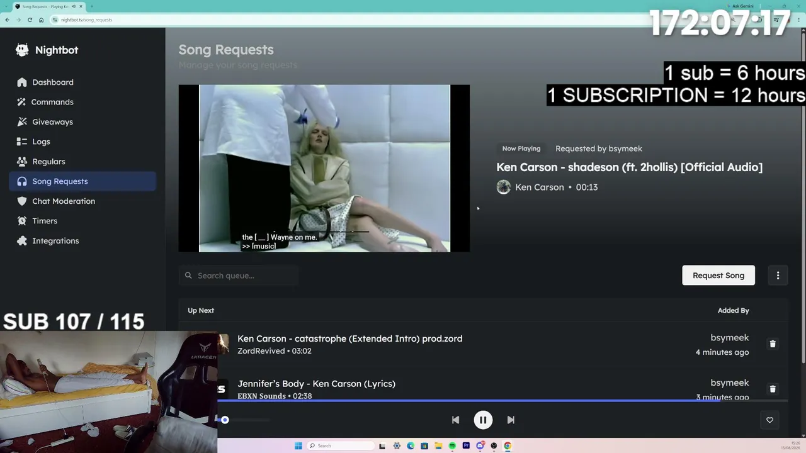Click the 'Song Requests' page heading

(226, 50)
